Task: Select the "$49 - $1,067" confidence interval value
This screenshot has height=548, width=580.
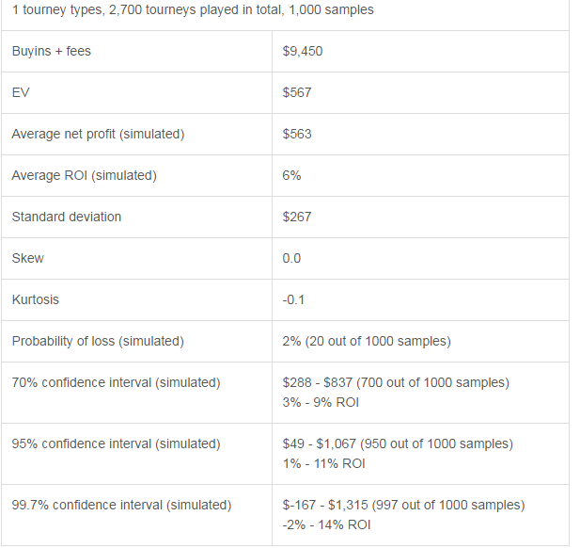Action: point(329,443)
